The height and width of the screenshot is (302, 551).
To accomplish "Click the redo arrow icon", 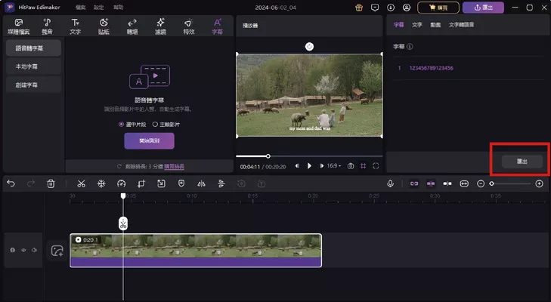I will tap(31, 183).
